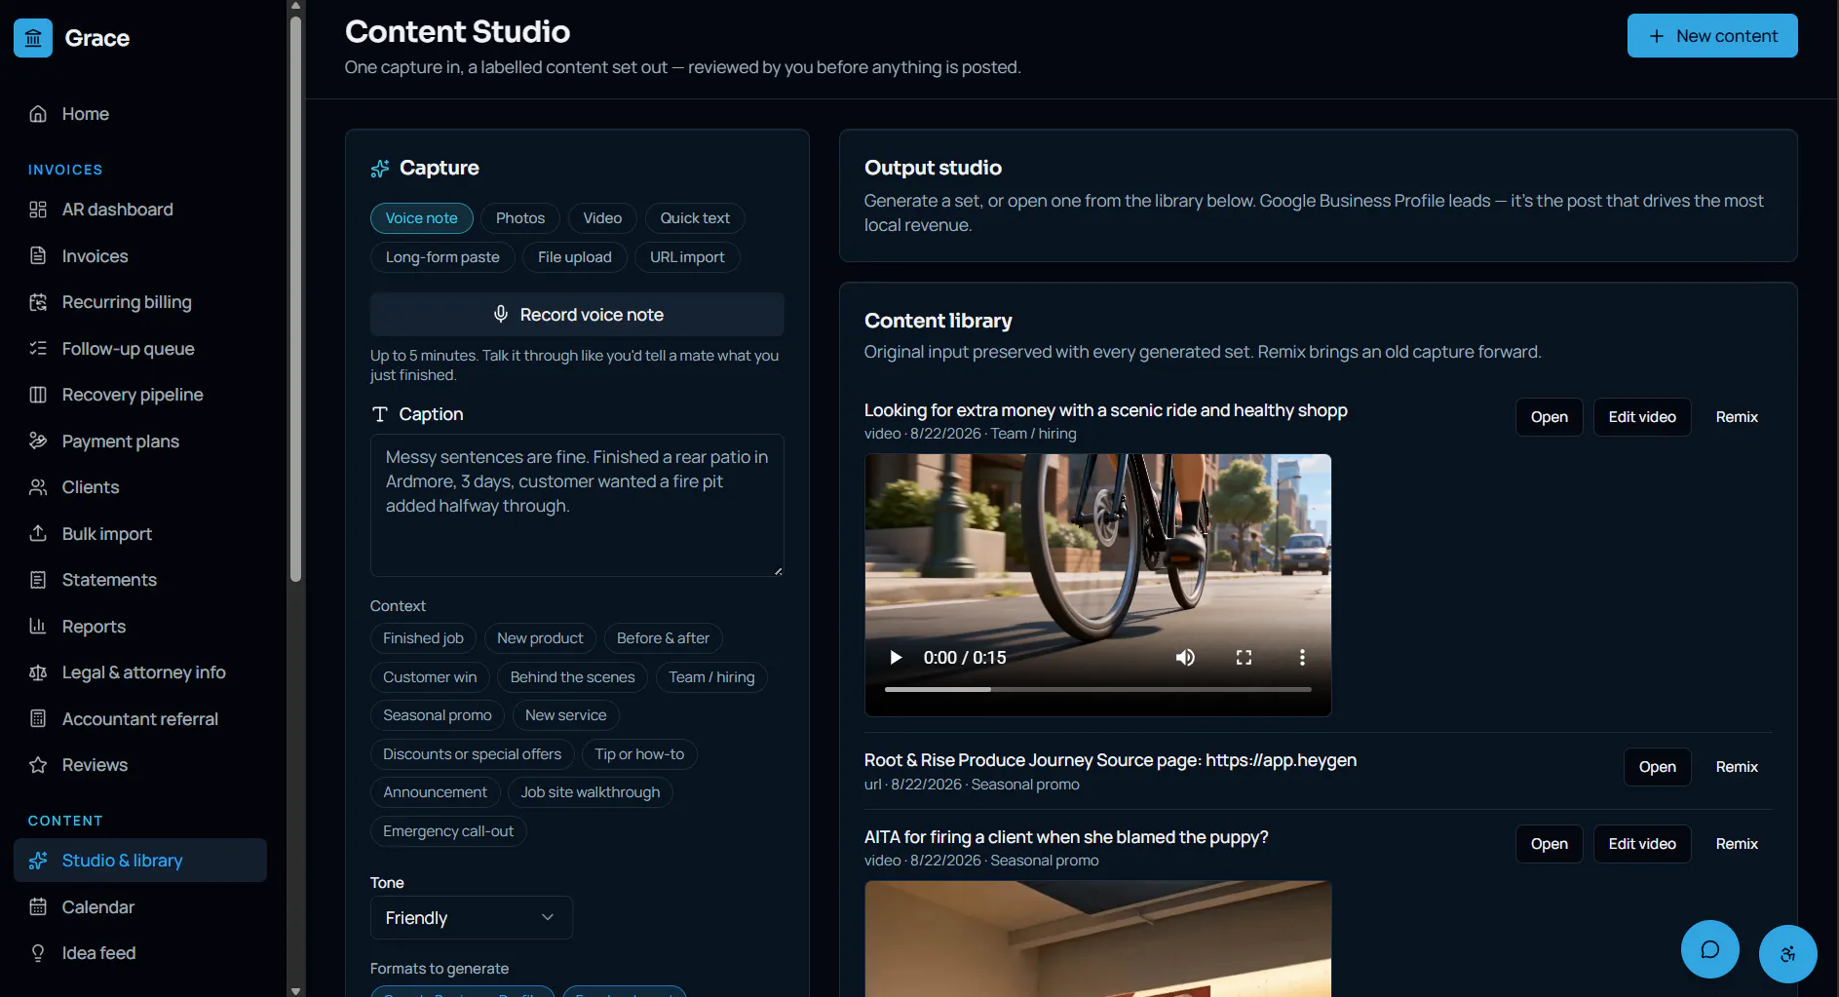Navigate to Reports in sidebar
The image size is (1839, 997).
[140, 627]
